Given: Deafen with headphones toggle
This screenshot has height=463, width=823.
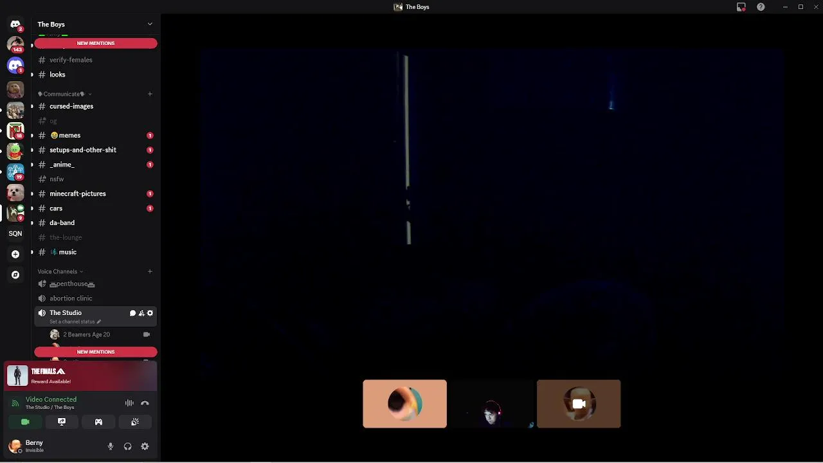Looking at the screenshot, I should [x=127, y=446].
